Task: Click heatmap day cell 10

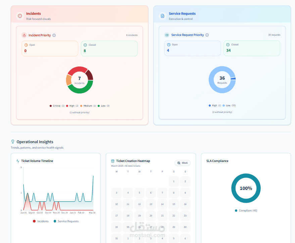Action: point(116,204)
